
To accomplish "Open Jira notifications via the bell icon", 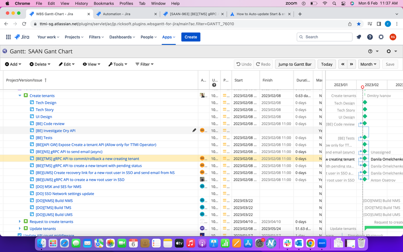I will 359,37.
